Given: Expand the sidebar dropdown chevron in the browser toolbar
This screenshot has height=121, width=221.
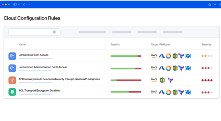Looking at the screenshot, I should [x=19, y=5].
